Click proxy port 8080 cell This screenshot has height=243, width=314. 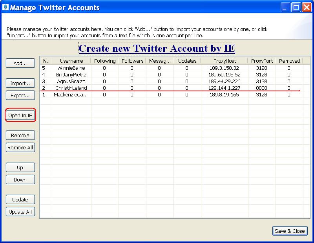pyautogui.click(x=261, y=88)
